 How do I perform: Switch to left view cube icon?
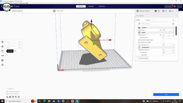pos(16,97)
